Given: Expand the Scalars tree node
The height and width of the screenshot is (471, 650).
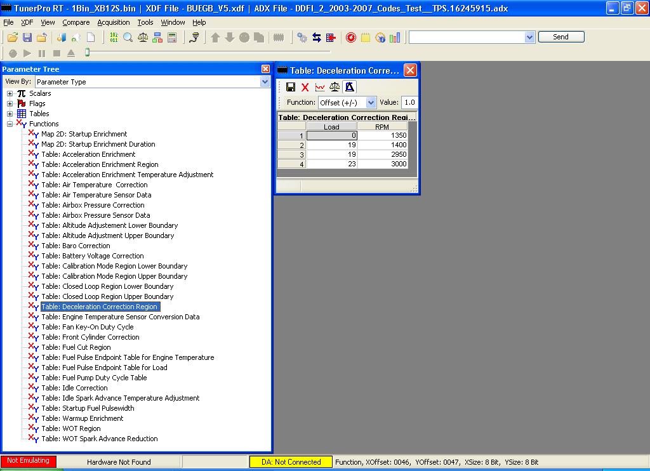Looking at the screenshot, I should 10,93.
